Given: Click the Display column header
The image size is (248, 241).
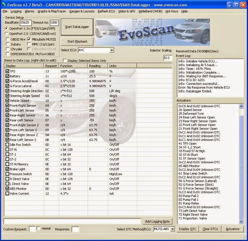Looking at the screenshot, I should (24, 66).
